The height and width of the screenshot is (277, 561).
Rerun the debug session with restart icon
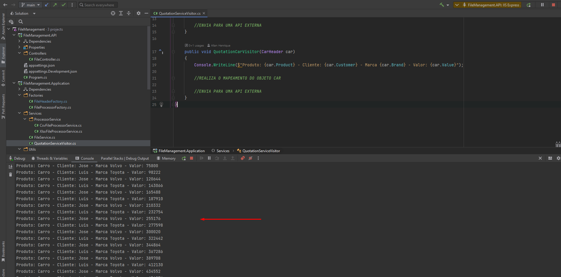[529, 5]
